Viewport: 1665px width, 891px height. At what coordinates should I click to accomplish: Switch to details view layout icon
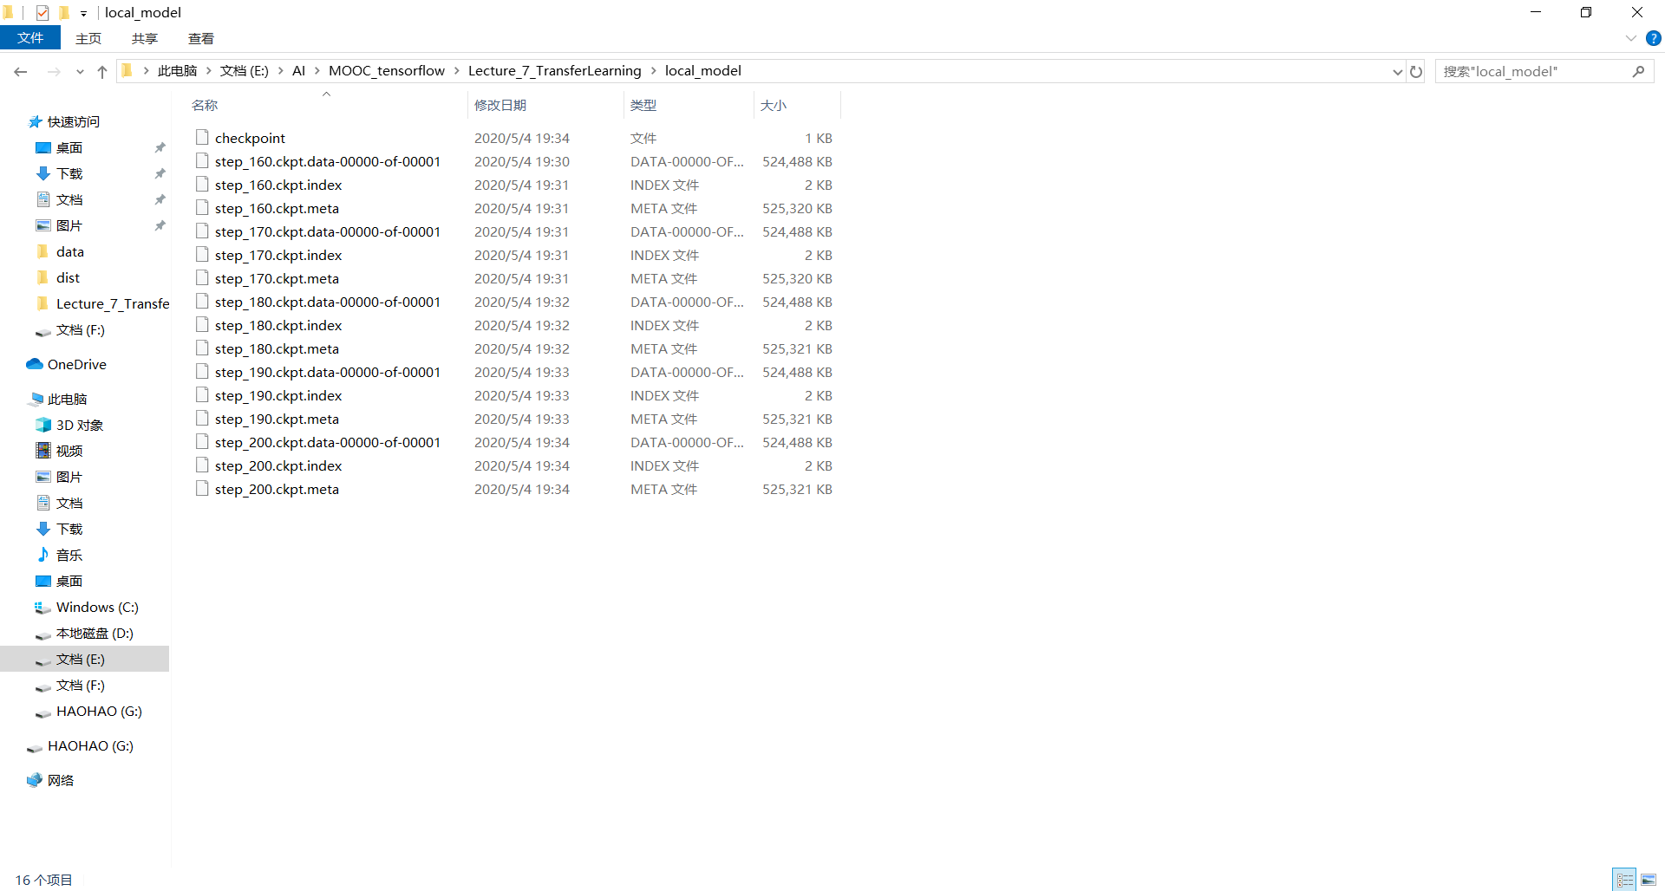pyautogui.click(x=1624, y=879)
